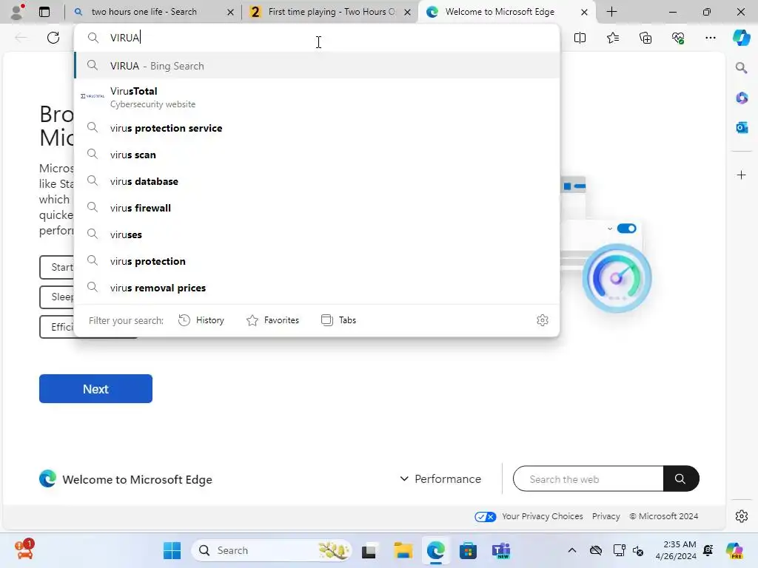This screenshot has height=568, width=758.
Task: Open Browser essentials heart icon
Action: point(678,38)
